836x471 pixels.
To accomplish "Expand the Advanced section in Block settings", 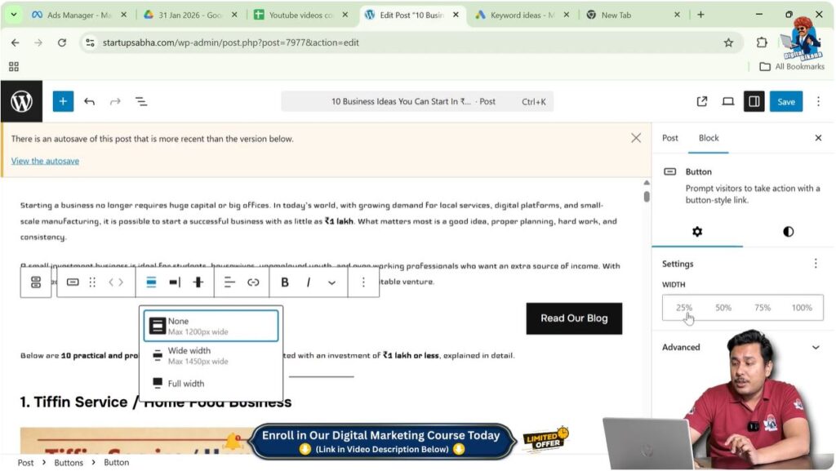I will [x=680, y=347].
